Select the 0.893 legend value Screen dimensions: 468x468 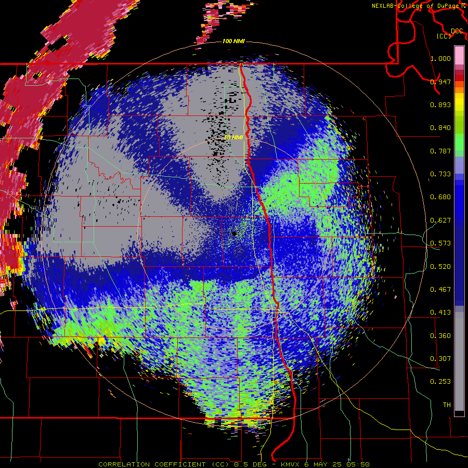(x=440, y=105)
